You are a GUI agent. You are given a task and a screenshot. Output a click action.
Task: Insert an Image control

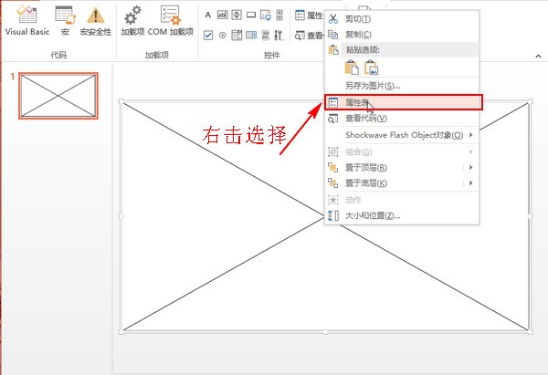265,15
